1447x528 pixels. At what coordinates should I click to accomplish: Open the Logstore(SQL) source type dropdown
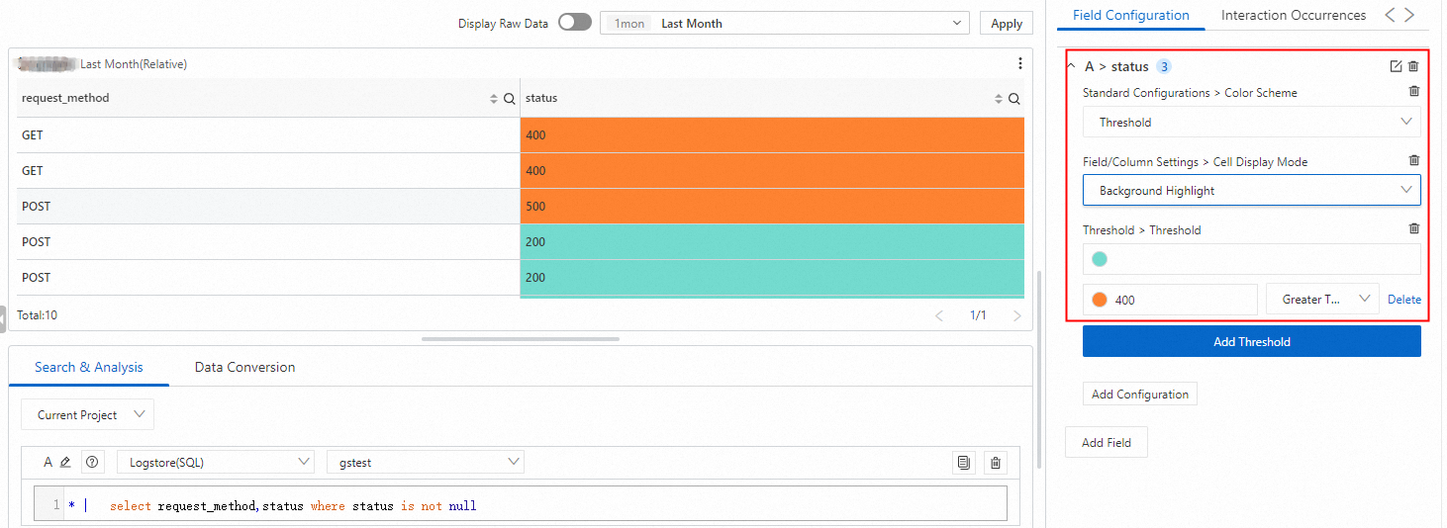coord(215,462)
